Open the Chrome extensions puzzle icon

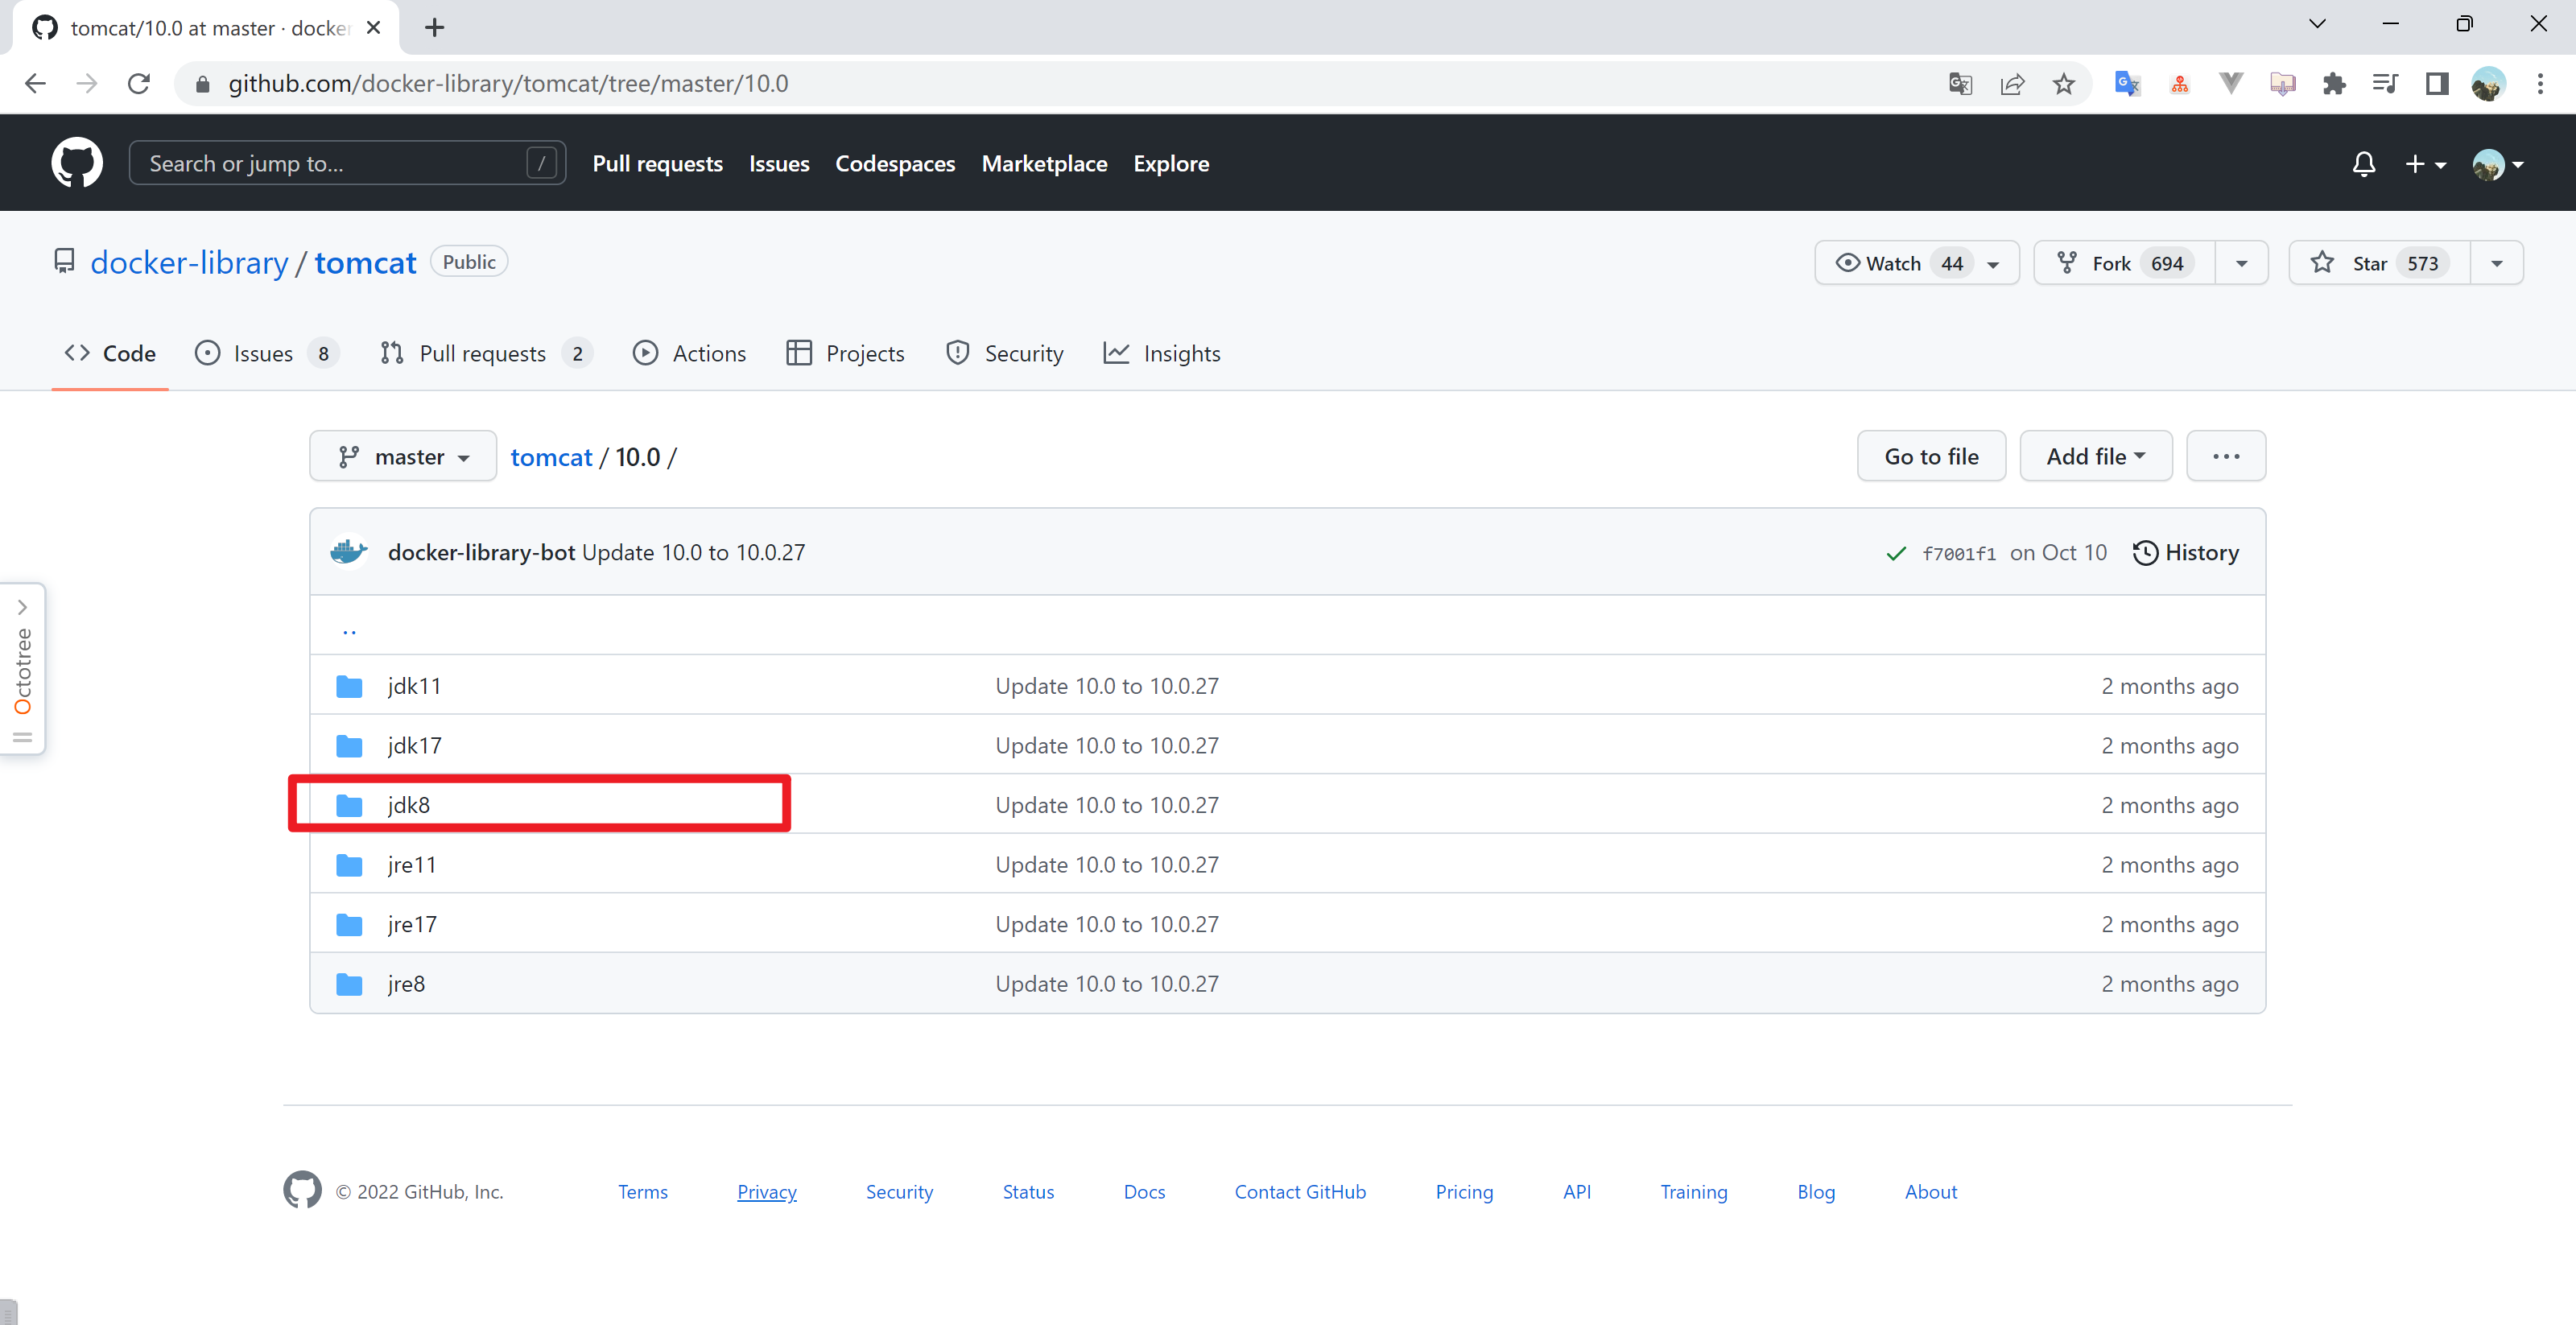coord(2334,84)
